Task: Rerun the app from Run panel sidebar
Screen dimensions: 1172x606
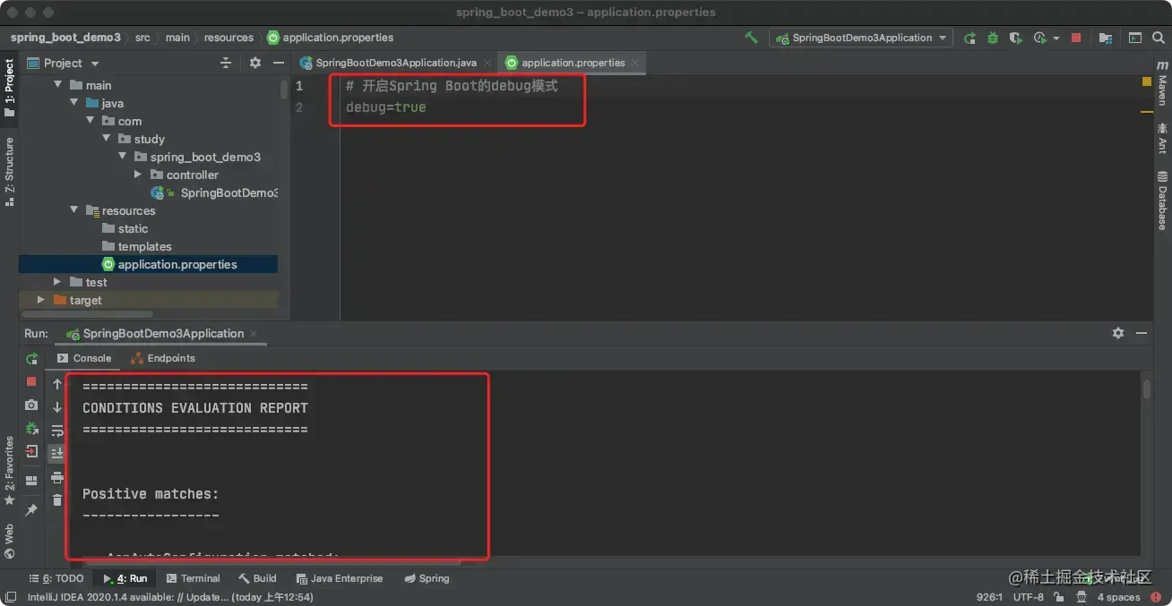Action: tap(31, 359)
